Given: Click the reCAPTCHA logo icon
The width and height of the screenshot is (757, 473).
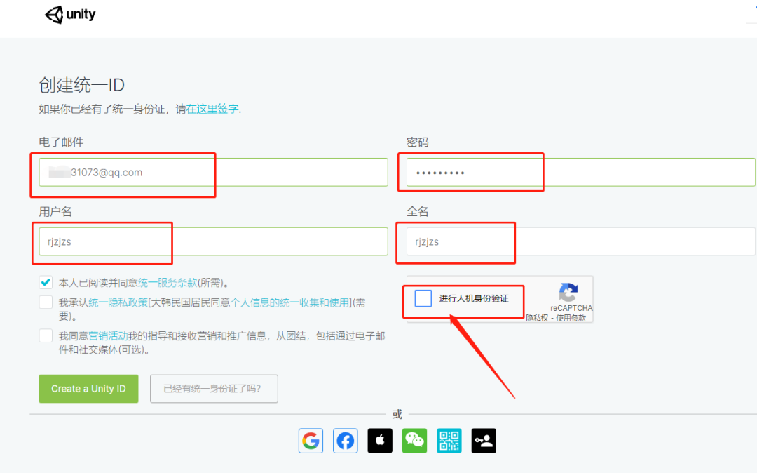Looking at the screenshot, I should [x=568, y=292].
